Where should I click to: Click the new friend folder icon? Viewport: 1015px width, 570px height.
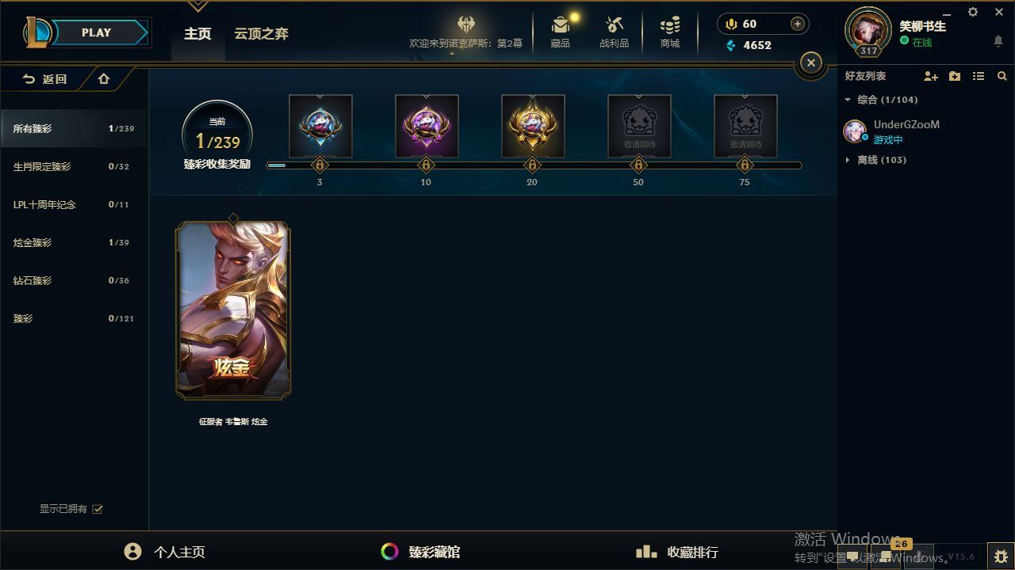955,76
